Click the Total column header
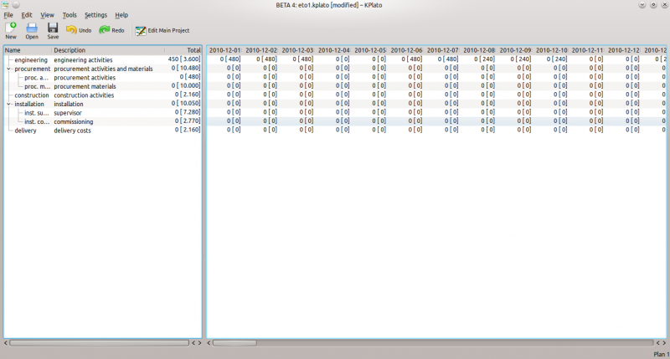Image resolution: width=670 pixels, height=359 pixels. click(x=193, y=50)
